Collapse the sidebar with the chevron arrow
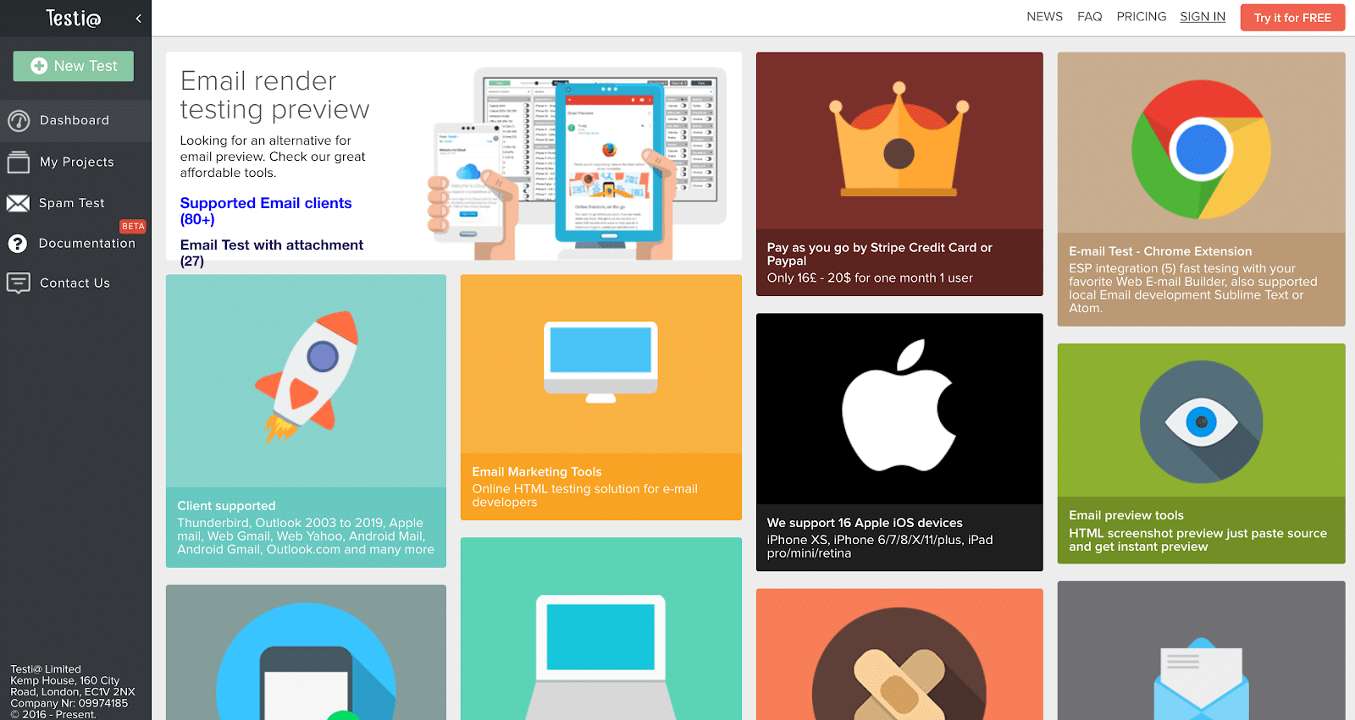The width and height of the screenshot is (1355, 720). click(138, 18)
